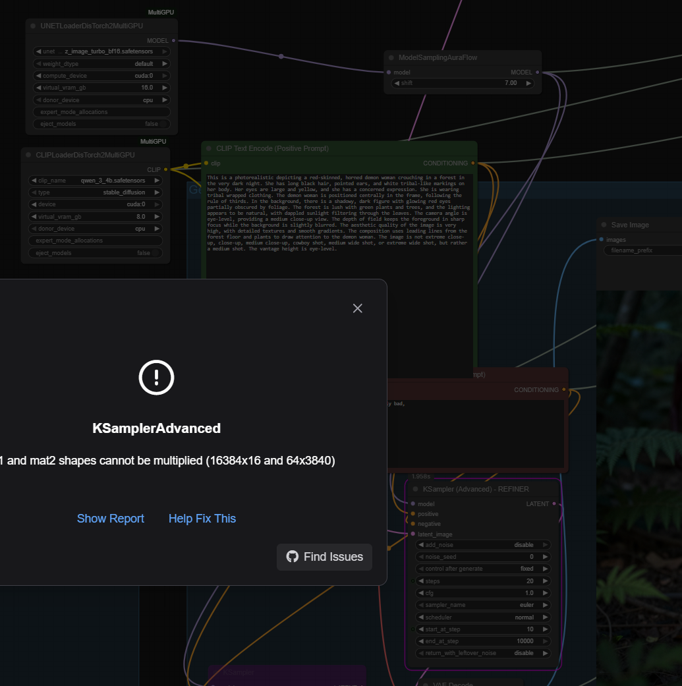Open the Show Report link
This screenshot has height=686, width=682.
point(110,519)
